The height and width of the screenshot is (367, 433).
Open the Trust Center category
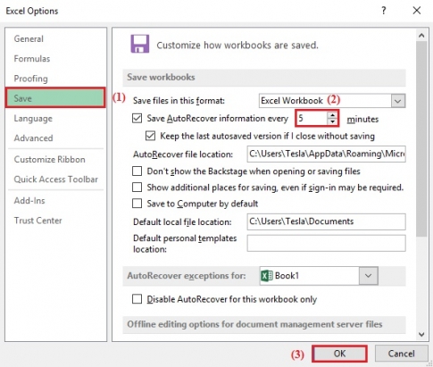pyautogui.click(x=38, y=221)
